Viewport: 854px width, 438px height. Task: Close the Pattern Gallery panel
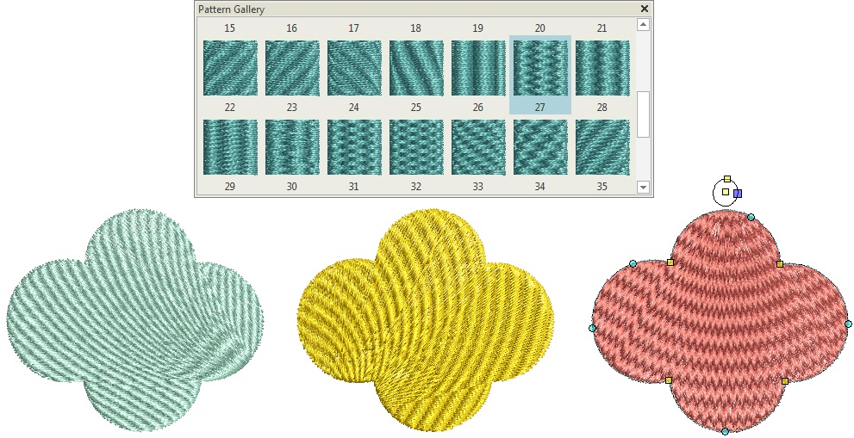(x=644, y=9)
